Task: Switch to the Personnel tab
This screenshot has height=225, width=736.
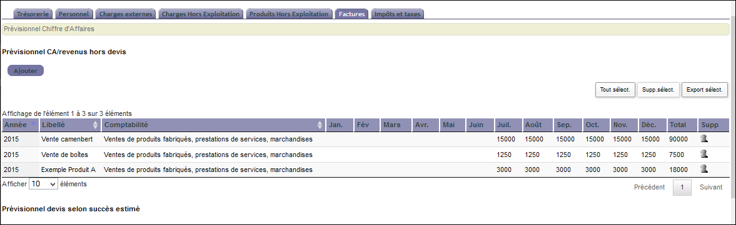Action: tap(74, 14)
